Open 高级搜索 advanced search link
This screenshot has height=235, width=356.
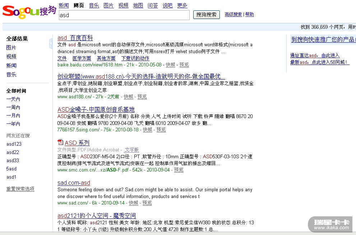click(233, 14)
